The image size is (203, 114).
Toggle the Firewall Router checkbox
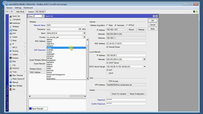[x=107, y=47]
